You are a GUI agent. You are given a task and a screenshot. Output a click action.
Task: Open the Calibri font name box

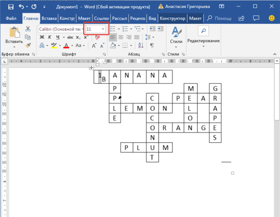(x=61, y=29)
